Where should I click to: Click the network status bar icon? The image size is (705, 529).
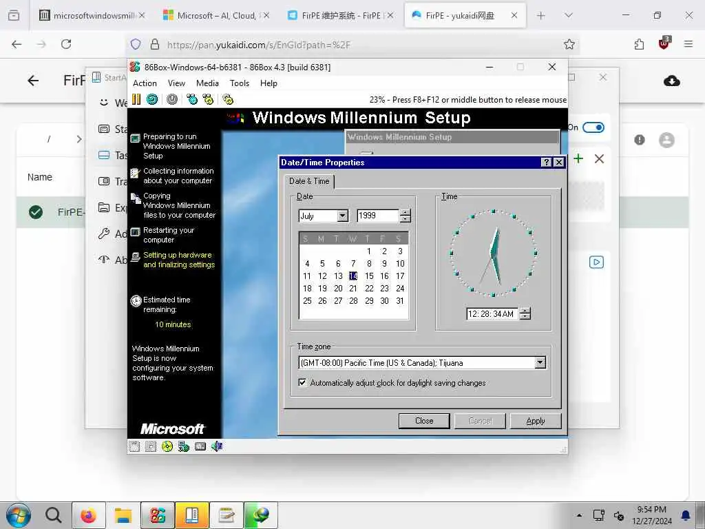point(183,446)
